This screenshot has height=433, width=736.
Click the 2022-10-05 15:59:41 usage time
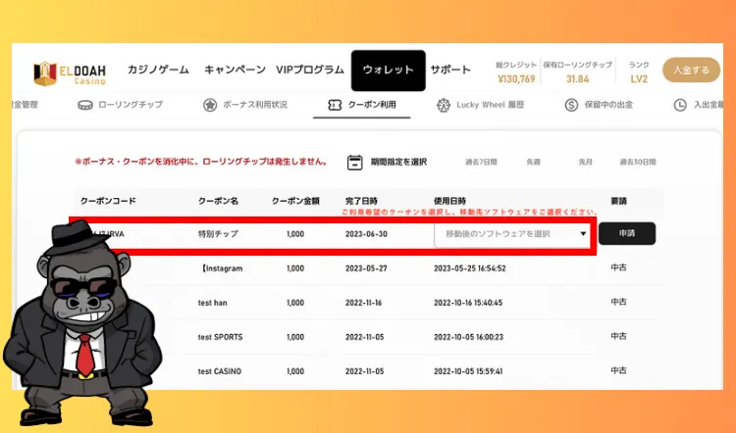[468, 371]
